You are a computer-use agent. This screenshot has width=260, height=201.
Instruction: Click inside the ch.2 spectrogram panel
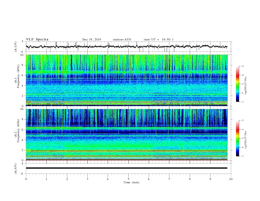126,135
